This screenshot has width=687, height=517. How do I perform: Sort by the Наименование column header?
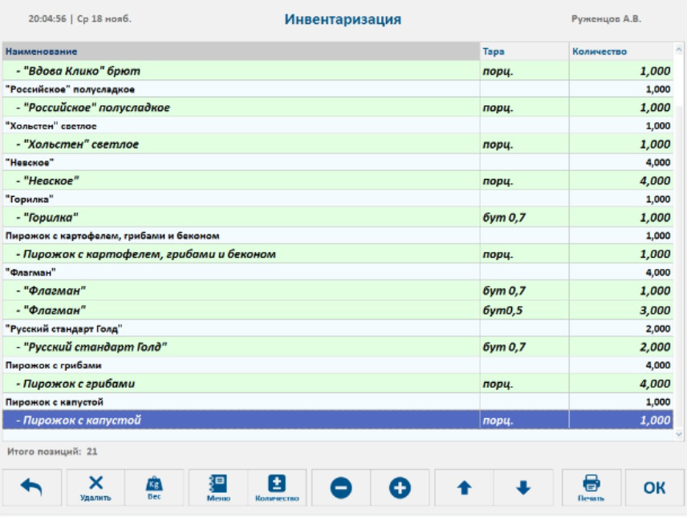(x=241, y=51)
